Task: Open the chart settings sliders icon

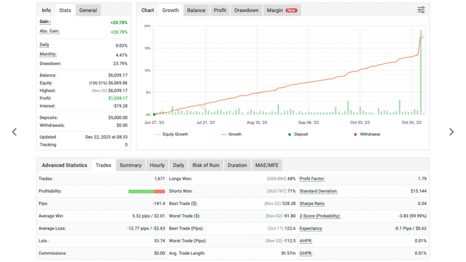Action: tap(421, 10)
